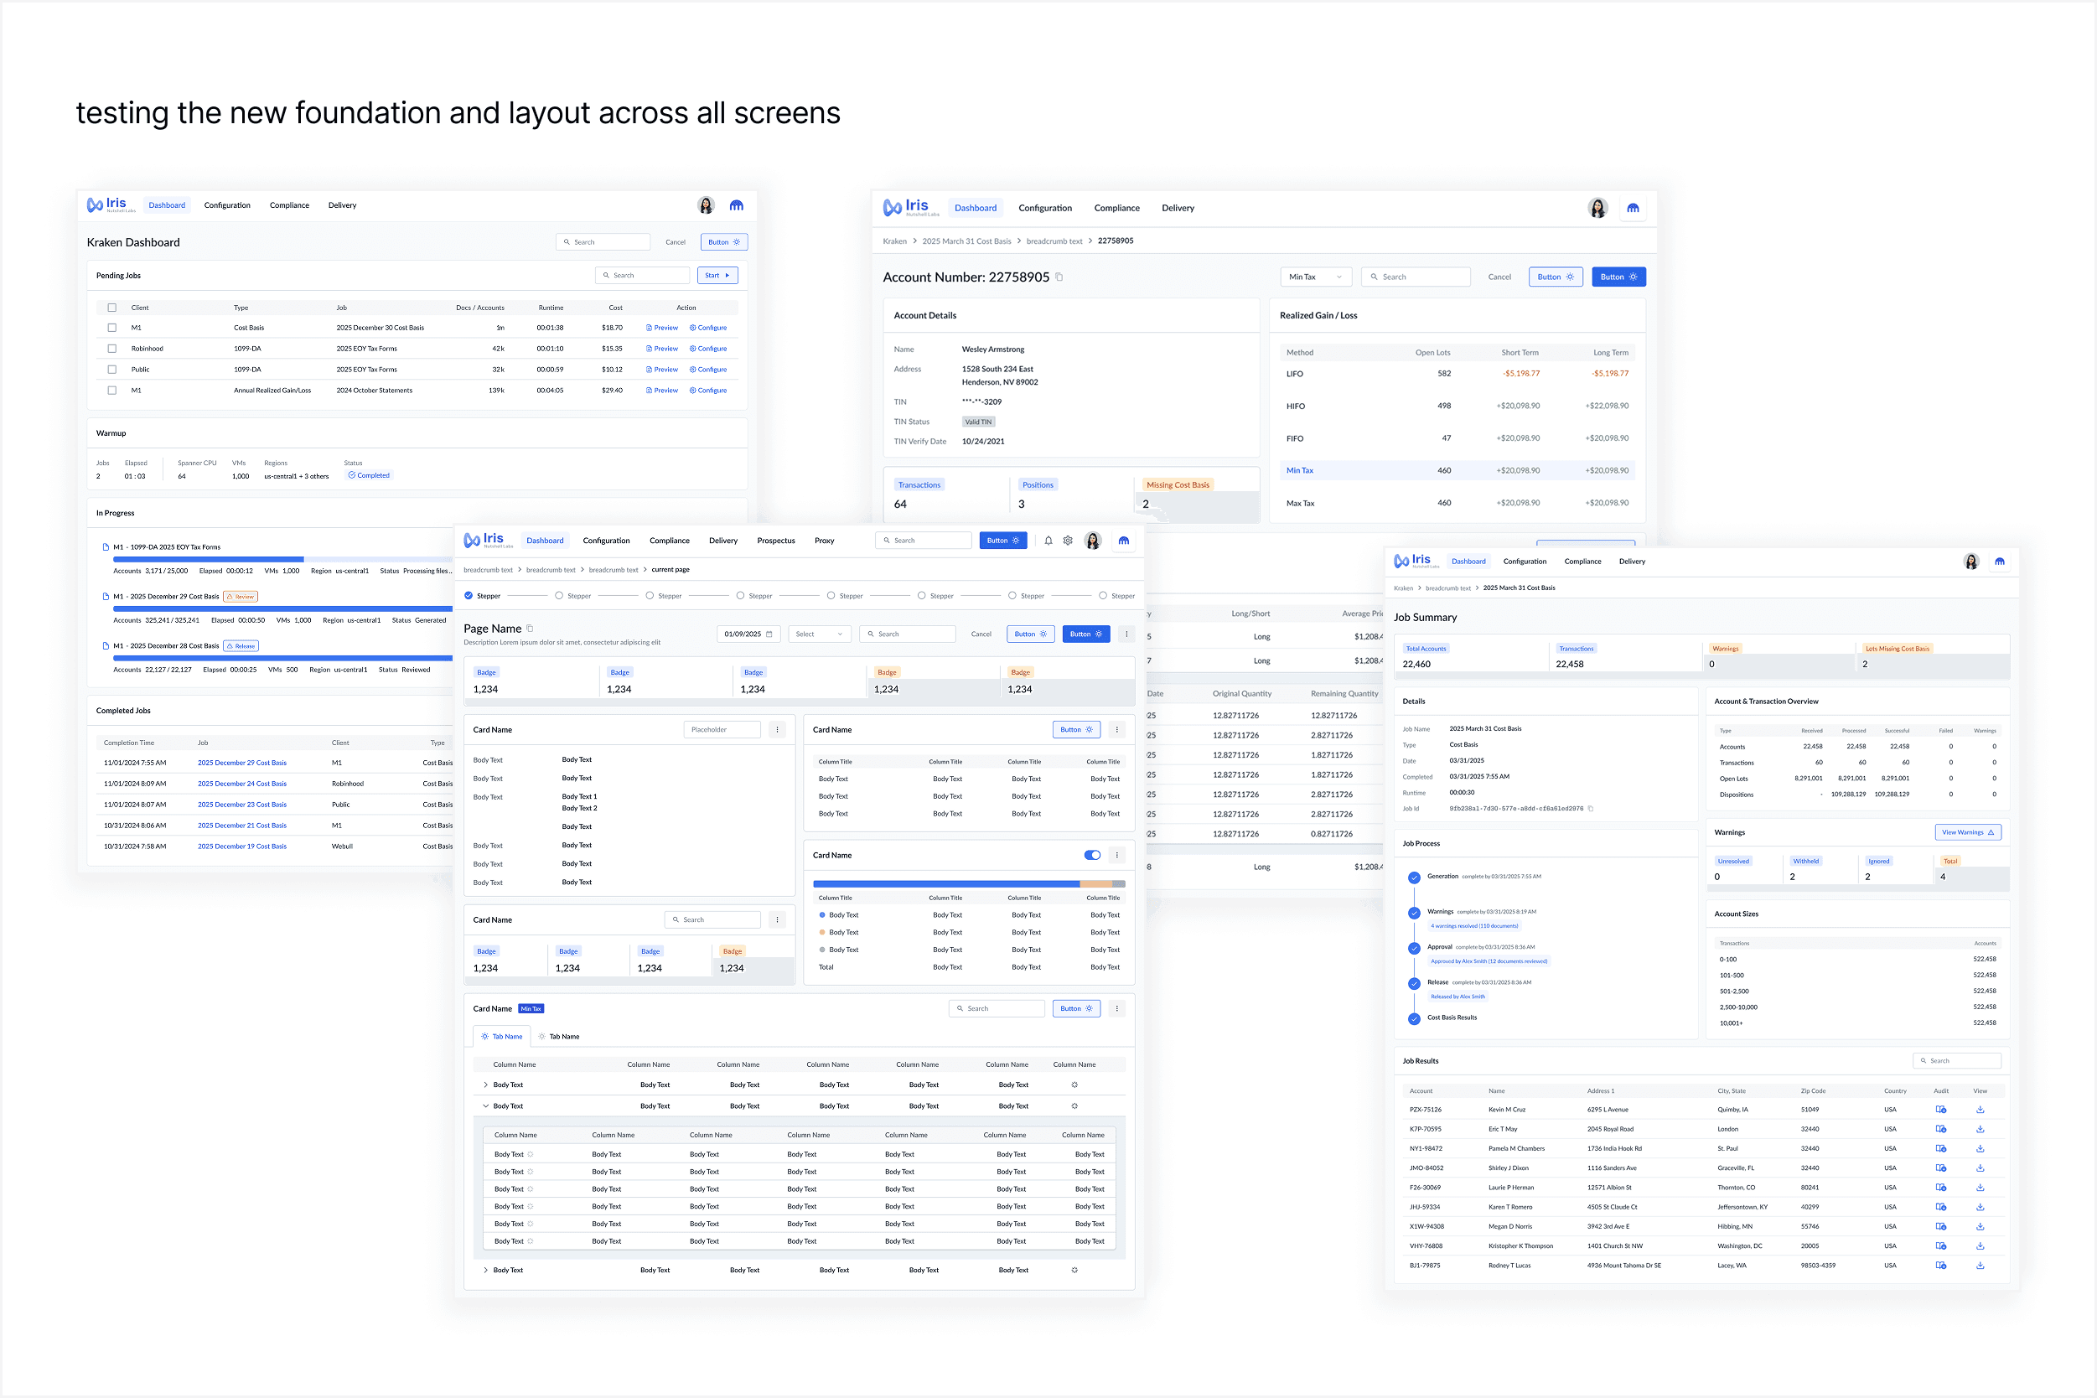Copy the Page Name title using its icon
The width and height of the screenshot is (2097, 1398).
[x=530, y=629]
